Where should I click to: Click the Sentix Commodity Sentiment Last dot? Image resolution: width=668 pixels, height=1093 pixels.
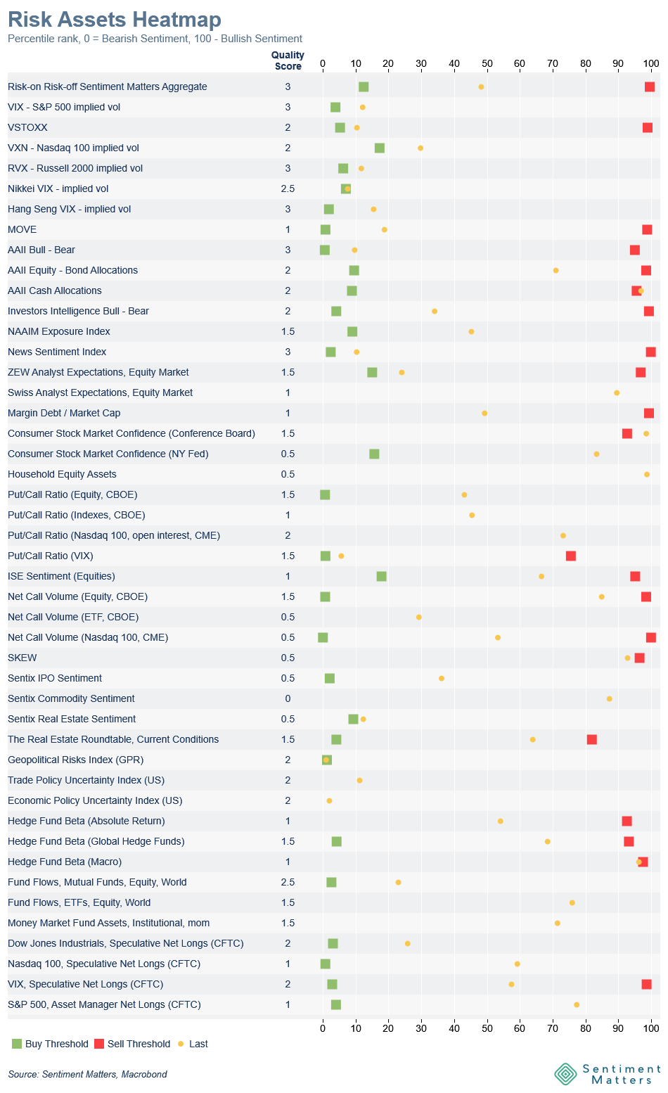coord(609,699)
